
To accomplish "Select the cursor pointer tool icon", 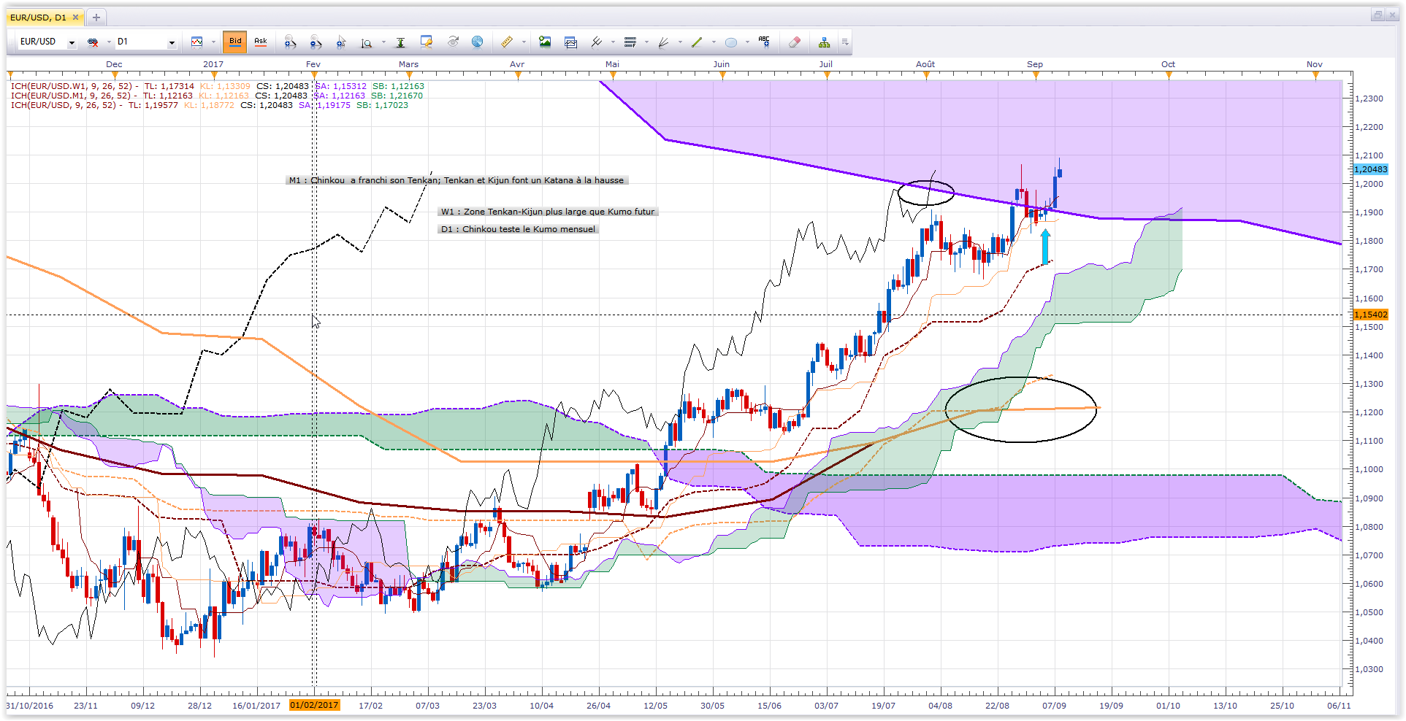I will (x=341, y=42).
